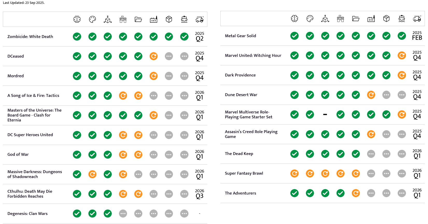Click the delivery truck icon in the left table header
Screen dimensions: 428x224
[x=199, y=19]
